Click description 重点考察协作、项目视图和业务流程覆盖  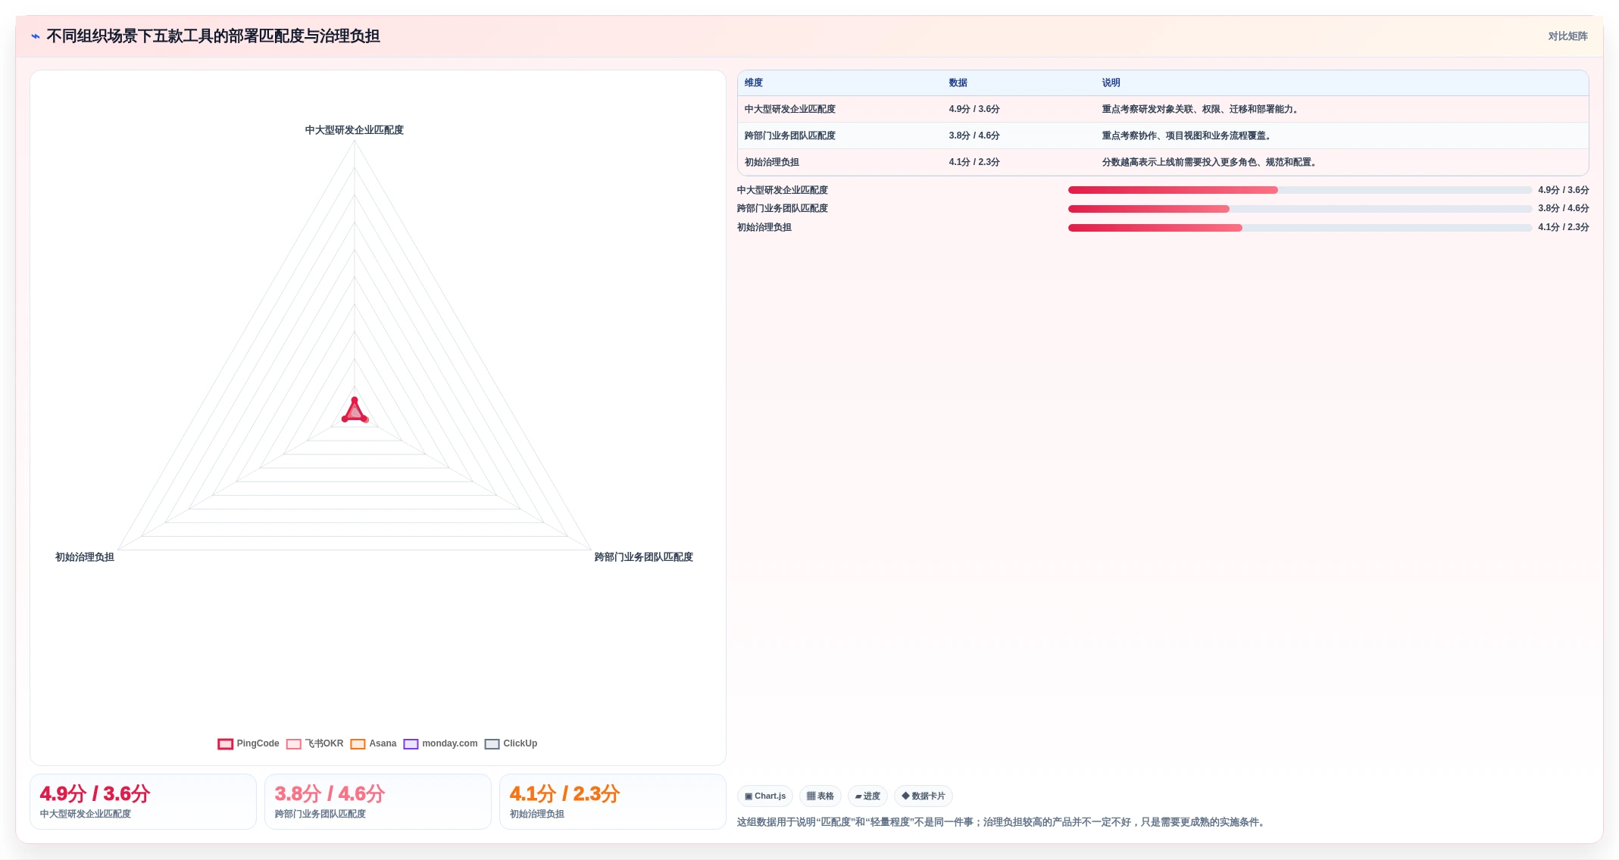(x=1188, y=136)
